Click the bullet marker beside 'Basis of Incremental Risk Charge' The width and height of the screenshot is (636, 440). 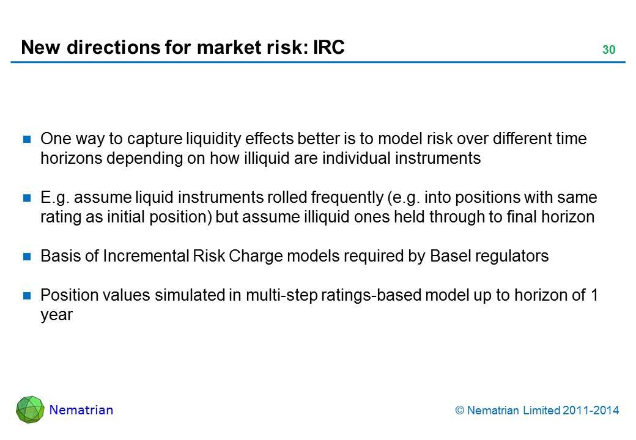pyautogui.click(x=28, y=257)
